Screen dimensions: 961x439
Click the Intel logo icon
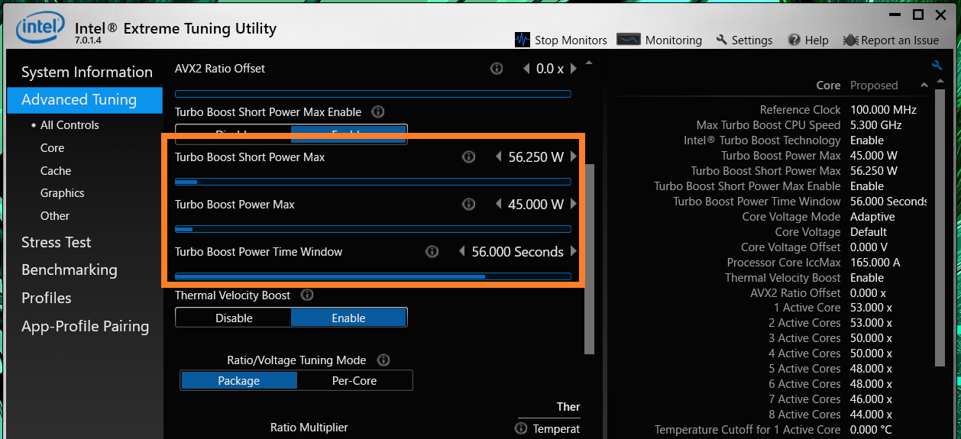[x=40, y=28]
